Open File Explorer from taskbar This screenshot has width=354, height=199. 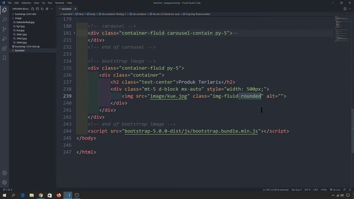point(32,195)
